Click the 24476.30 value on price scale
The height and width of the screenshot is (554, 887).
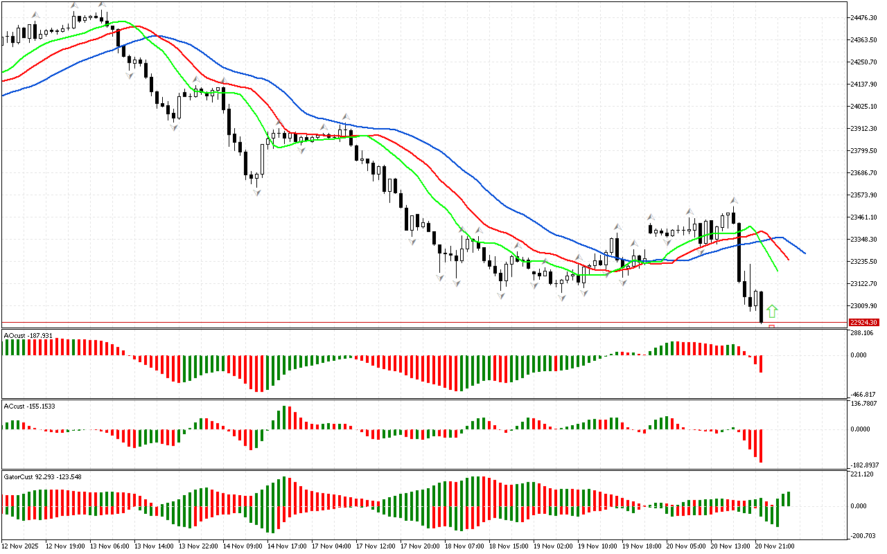coord(864,18)
